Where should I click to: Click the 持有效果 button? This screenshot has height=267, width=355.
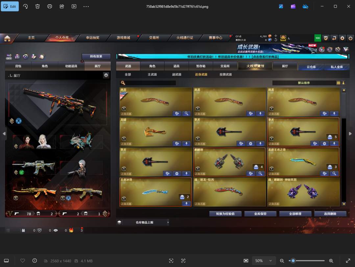coord(96,56)
